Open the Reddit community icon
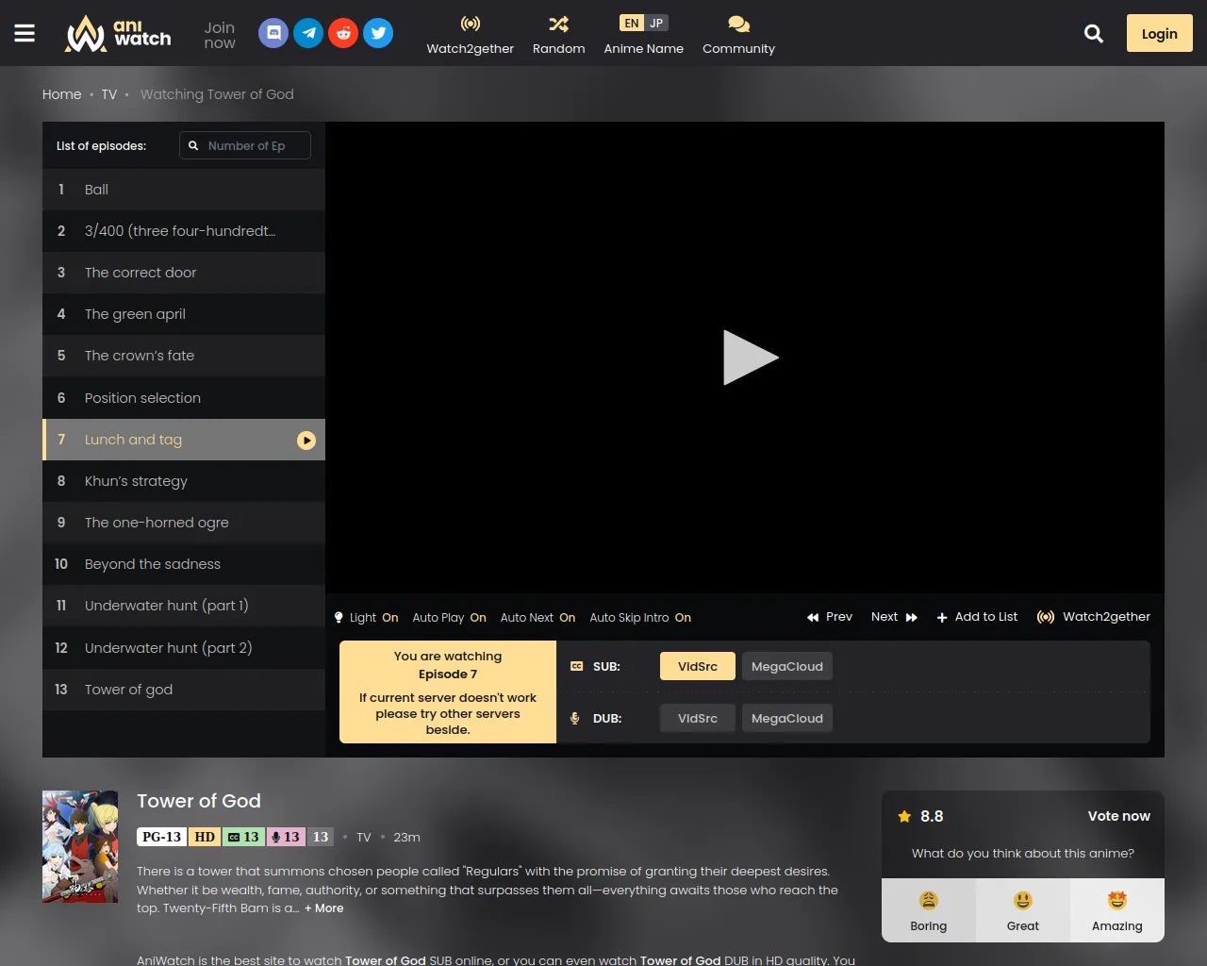1207x966 pixels. point(343,33)
